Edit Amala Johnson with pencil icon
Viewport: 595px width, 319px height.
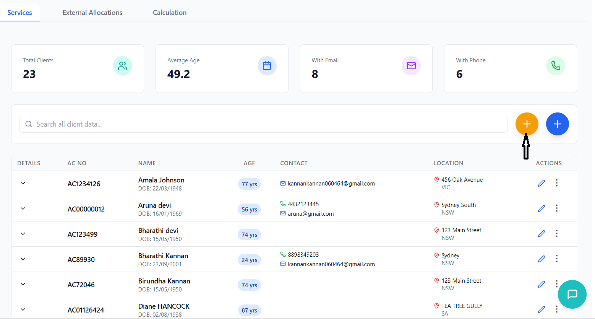pos(541,183)
